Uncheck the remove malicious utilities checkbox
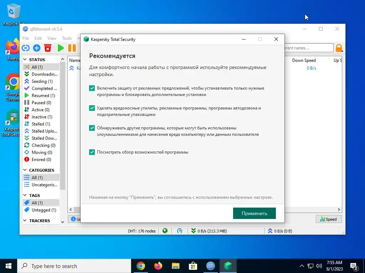Image resolution: width=365 pixels, height=273 pixels. (x=92, y=108)
